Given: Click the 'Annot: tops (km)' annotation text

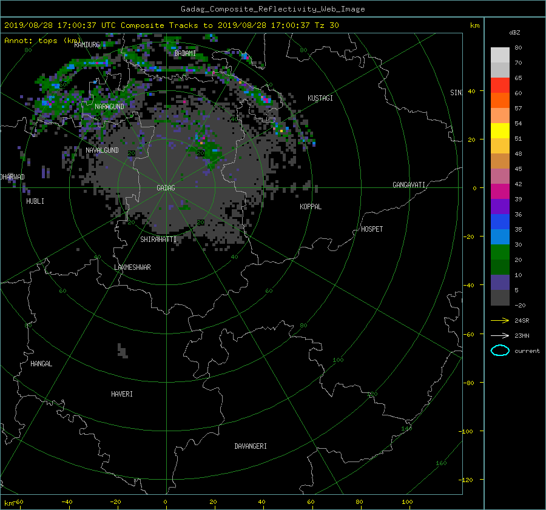Looking at the screenshot, I should [x=42, y=41].
